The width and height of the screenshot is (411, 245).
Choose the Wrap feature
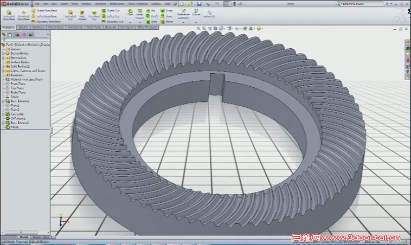tap(166, 10)
